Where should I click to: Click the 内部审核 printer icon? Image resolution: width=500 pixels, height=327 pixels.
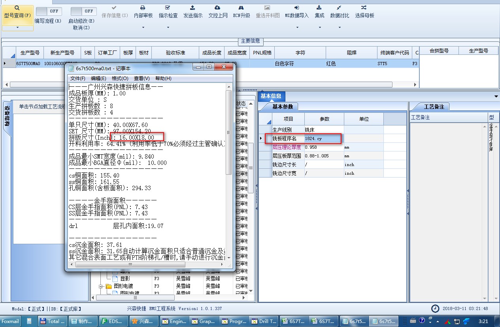pos(143,8)
